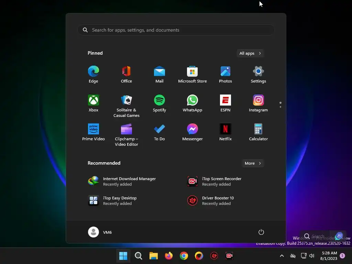
Task: Launch the To Do app
Action: click(159, 132)
